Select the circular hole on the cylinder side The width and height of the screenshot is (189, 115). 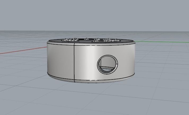coord(108,65)
